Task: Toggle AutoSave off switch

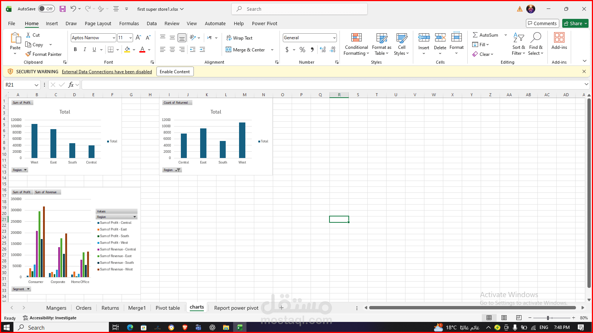Action: click(46, 9)
